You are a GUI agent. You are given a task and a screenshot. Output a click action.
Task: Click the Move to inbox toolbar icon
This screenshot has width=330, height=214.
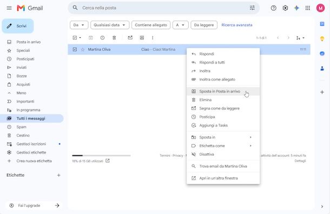point(142,38)
